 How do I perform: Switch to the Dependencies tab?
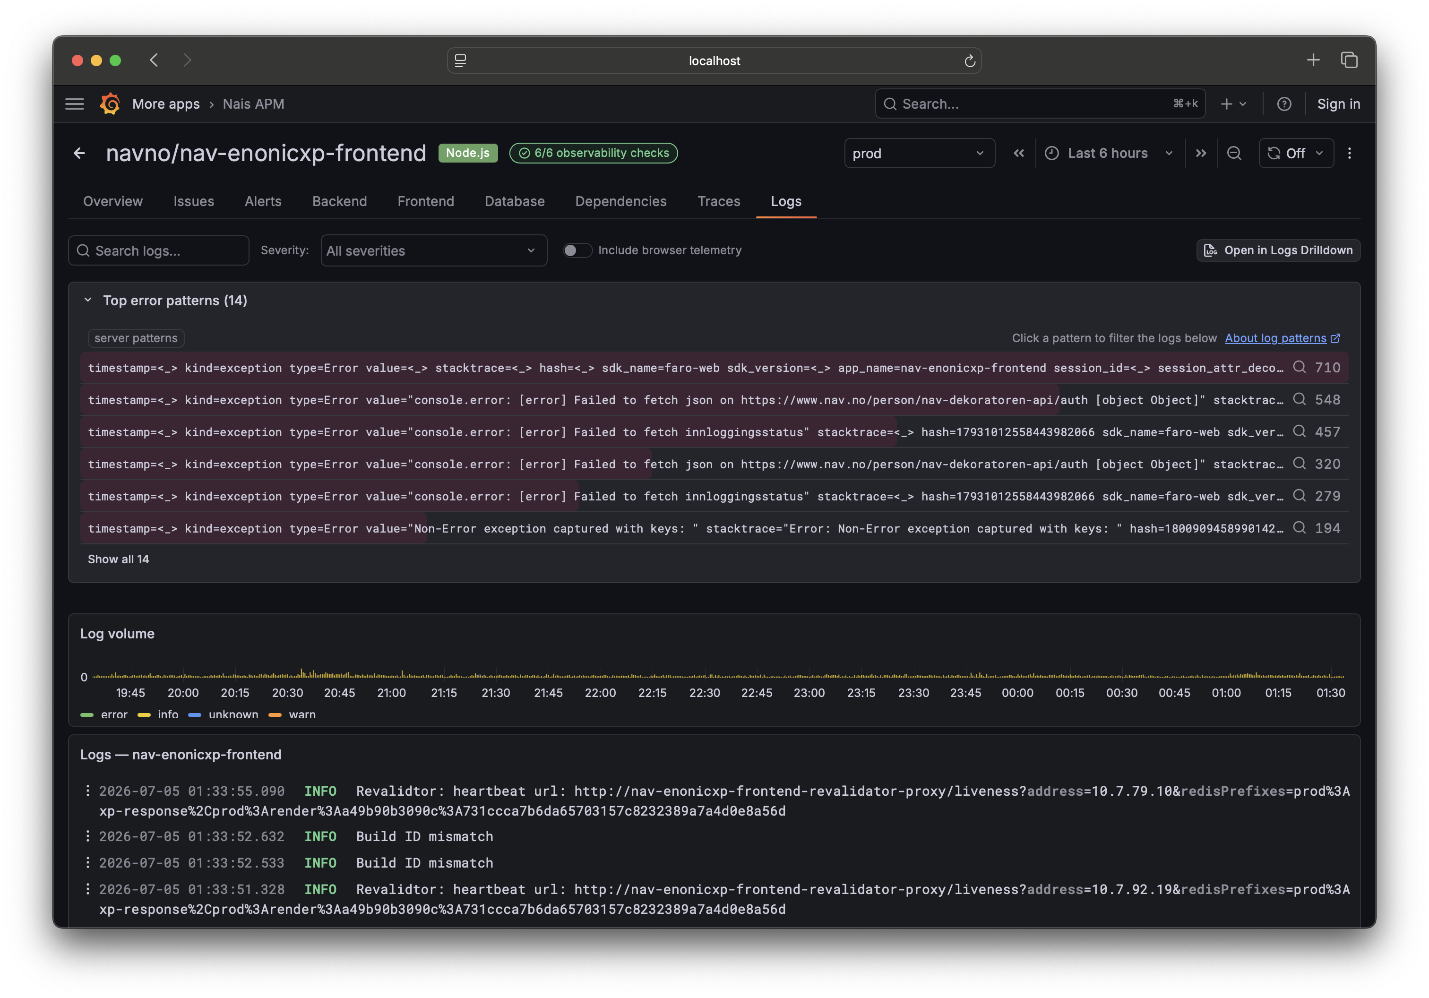(x=620, y=201)
